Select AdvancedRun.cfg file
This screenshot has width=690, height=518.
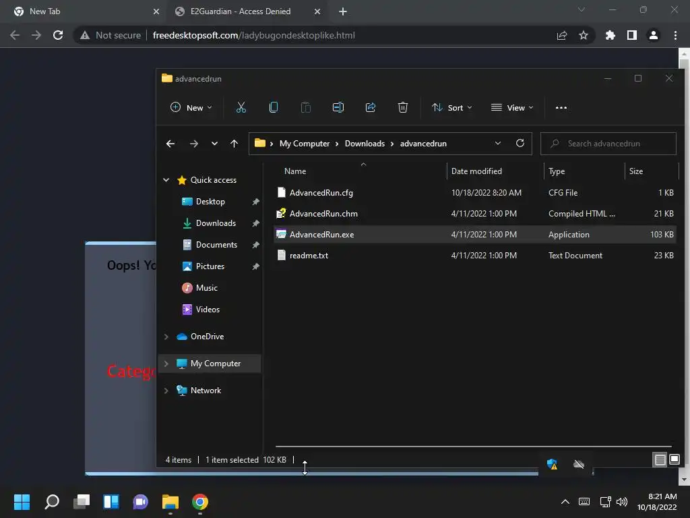(475, 193)
